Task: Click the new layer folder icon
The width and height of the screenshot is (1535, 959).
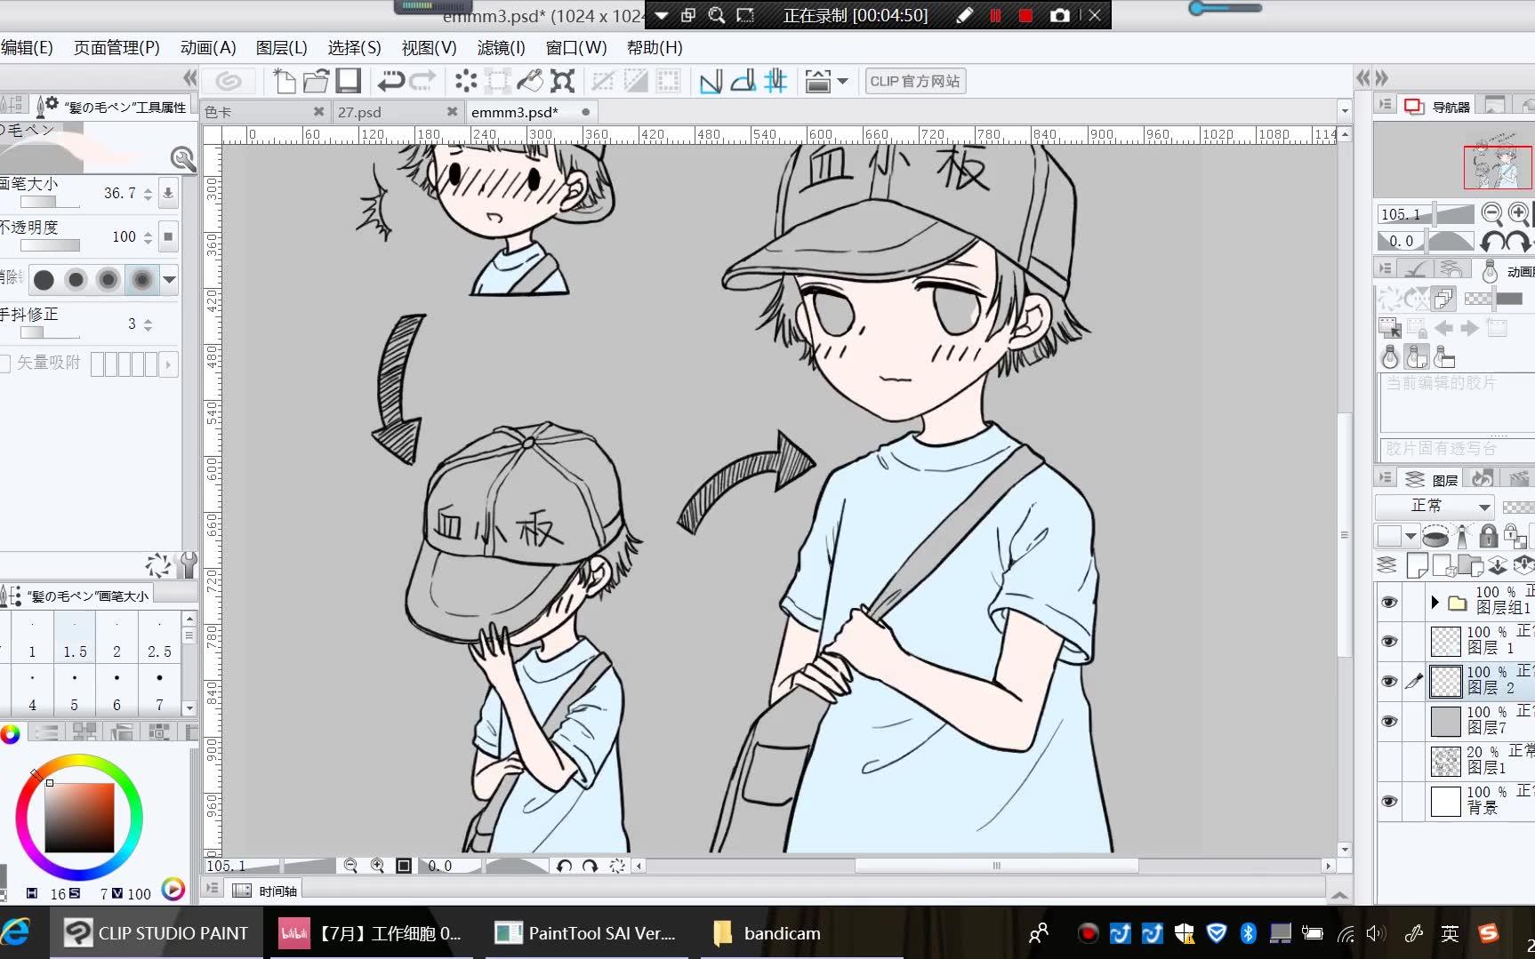Action: pyautogui.click(x=1471, y=564)
